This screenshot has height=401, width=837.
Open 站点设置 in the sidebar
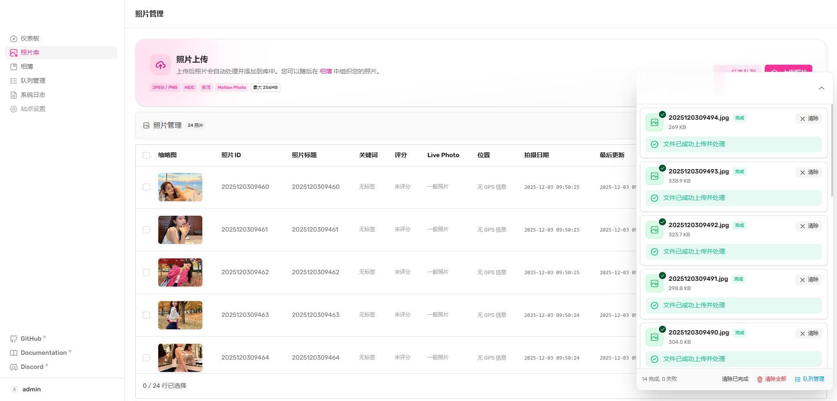coord(61,109)
